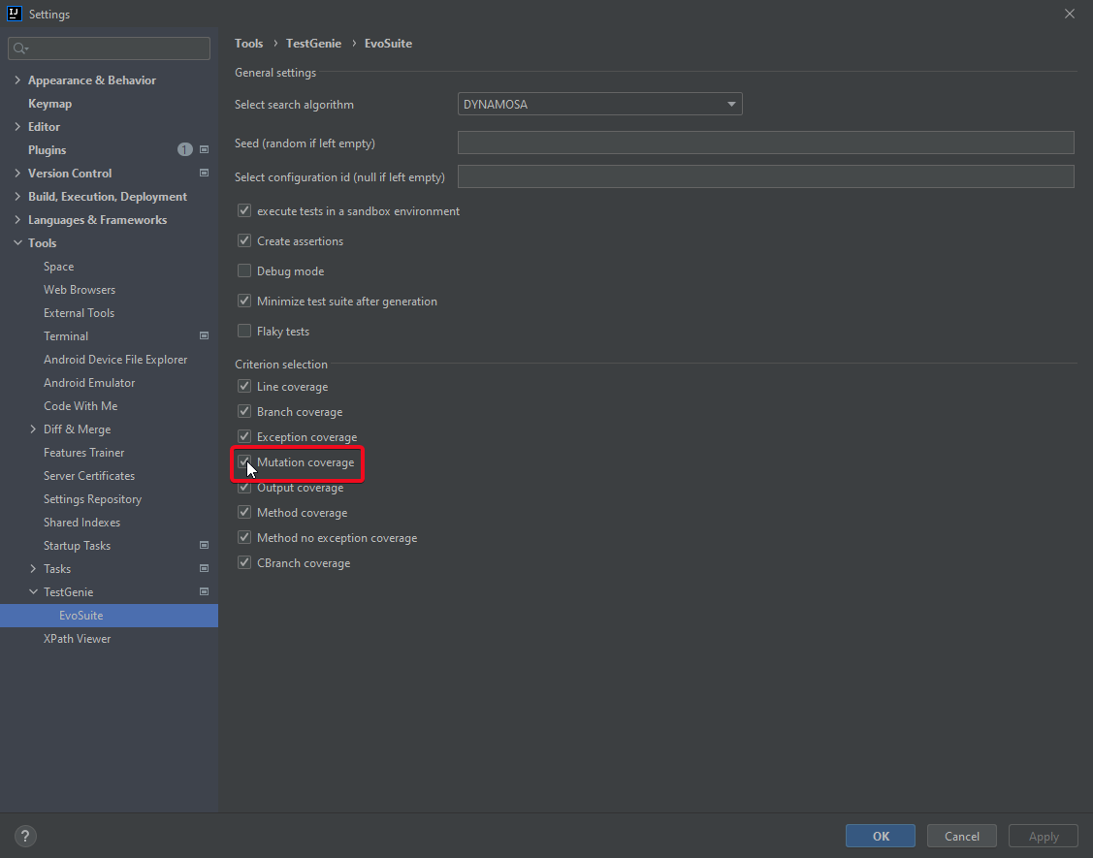1093x858 pixels.
Task: Click the project-level icon next to Tasks
Action: (x=205, y=569)
